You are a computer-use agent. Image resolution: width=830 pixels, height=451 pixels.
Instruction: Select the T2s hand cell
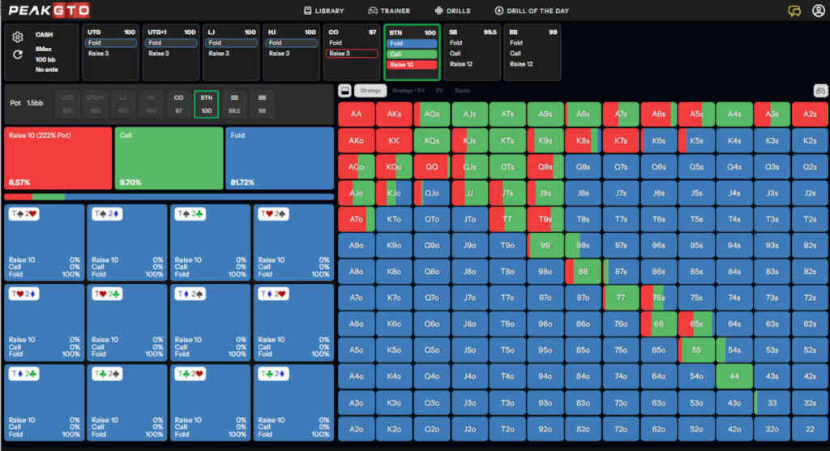(x=810, y=219)
